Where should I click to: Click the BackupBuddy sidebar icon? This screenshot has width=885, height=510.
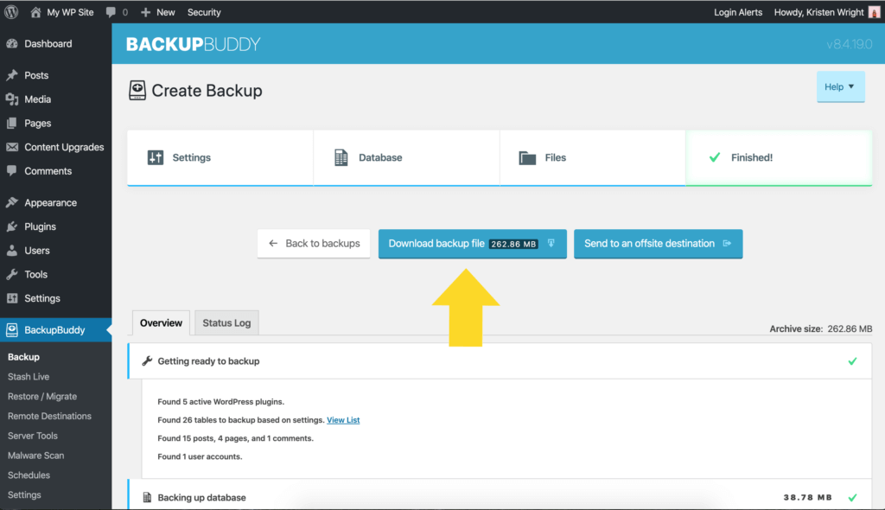[x=12, y=330]
